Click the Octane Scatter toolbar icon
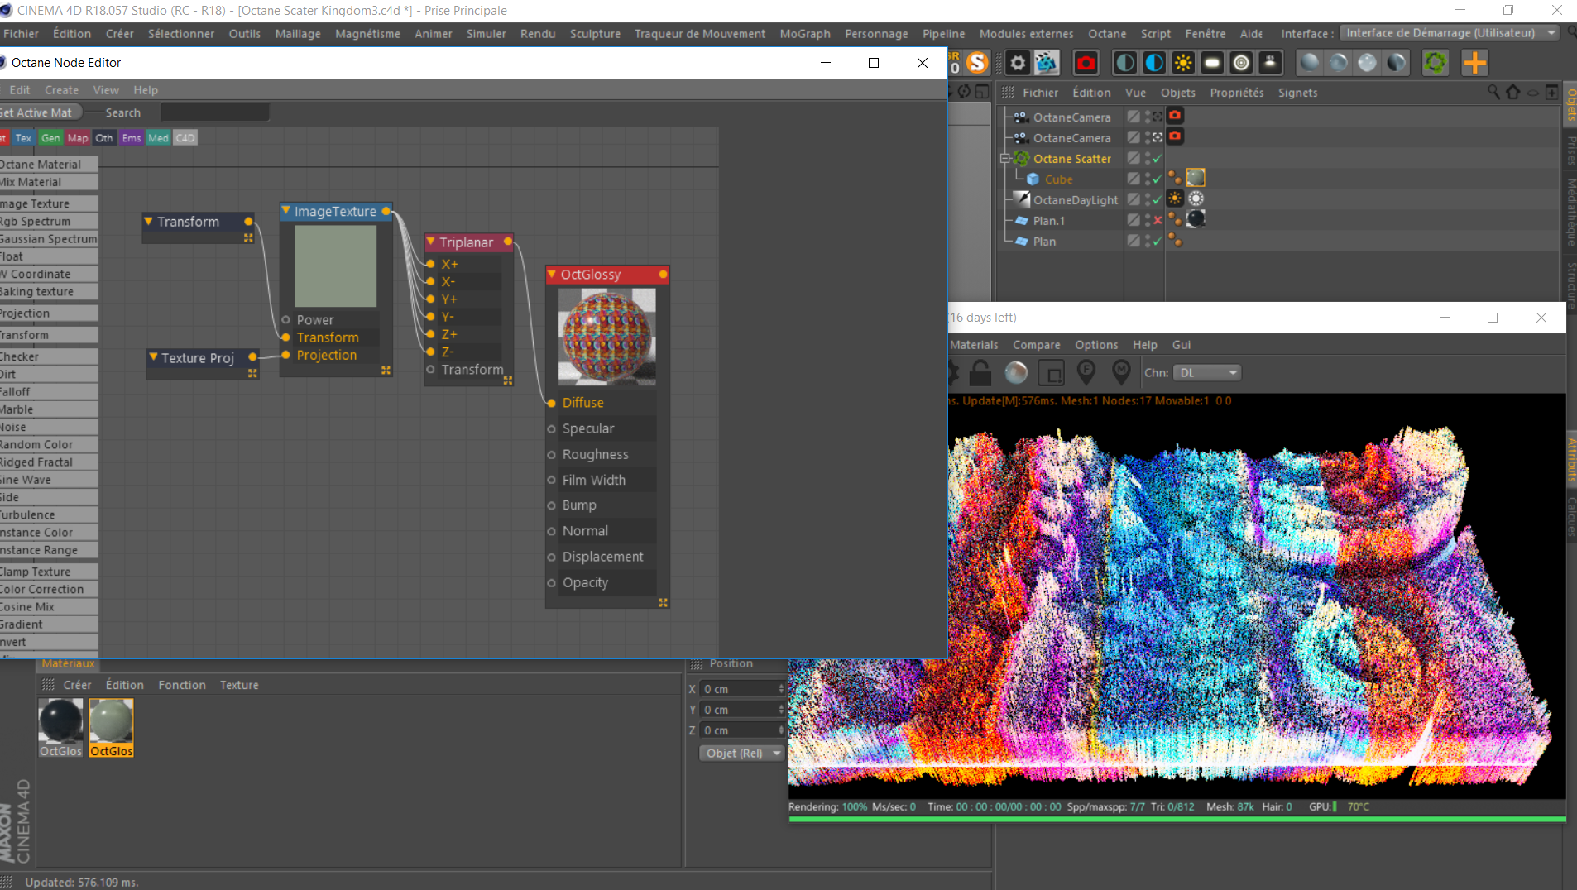1577x890 pixels. (1436, 63)
